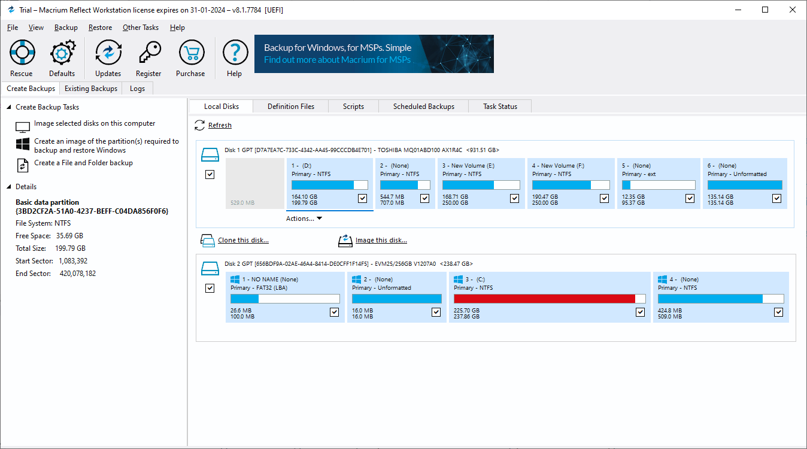Image resolution: width=807 pixels, height=449 pixels.
Task: Uncheck Disk 1 partition 2 (None) checkbox
Action: click(x=424, y=198)
